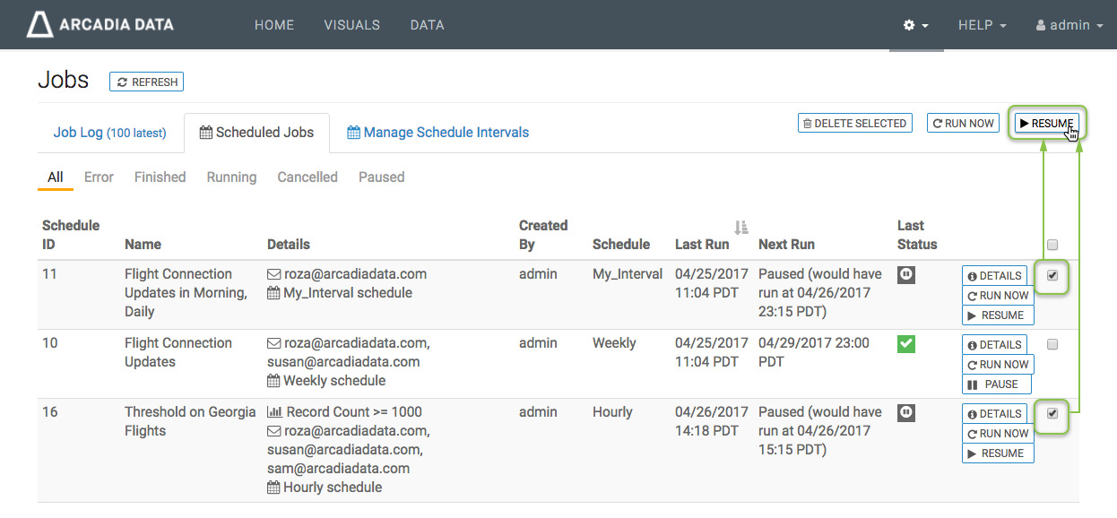Click Delete Selected button
The height and width of the screenshot is (518, 1117).
click(x=854, y=124)
